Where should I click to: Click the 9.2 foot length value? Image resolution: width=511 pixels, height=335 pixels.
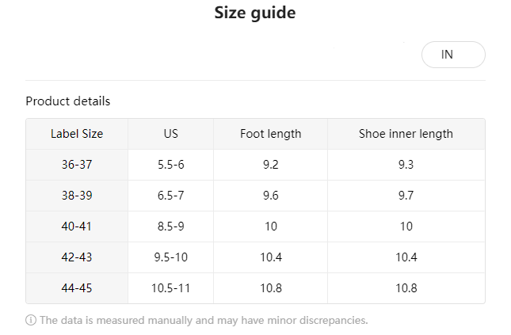point(270,165)
